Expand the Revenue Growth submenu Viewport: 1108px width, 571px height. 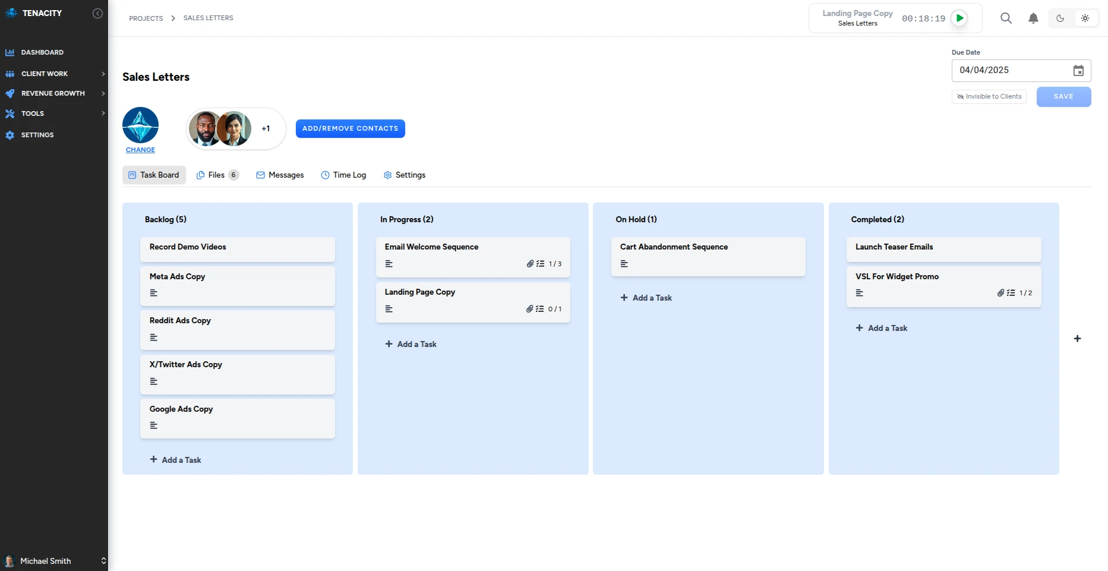pyautogui.click(x=103, y=93)
